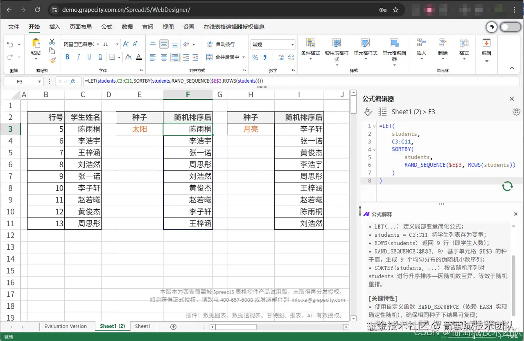Click the Undo arrow icon
The image size is (524, 341).
click(10, 45)
